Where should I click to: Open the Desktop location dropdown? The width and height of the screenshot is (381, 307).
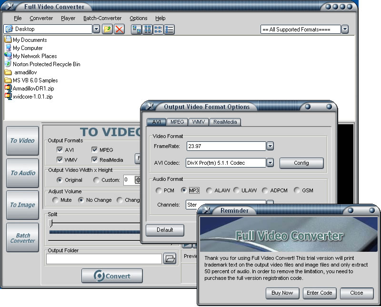click(97, 29)
